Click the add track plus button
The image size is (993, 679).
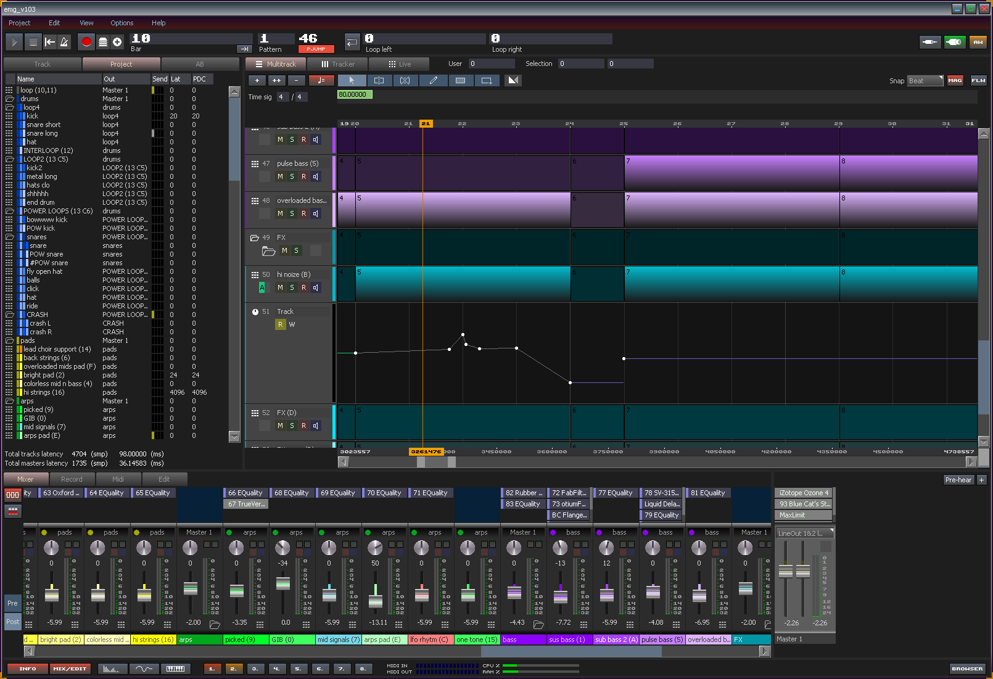257,80
